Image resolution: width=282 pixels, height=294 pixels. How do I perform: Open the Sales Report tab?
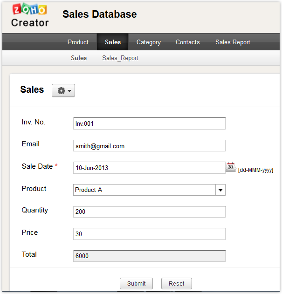point(233,42)
